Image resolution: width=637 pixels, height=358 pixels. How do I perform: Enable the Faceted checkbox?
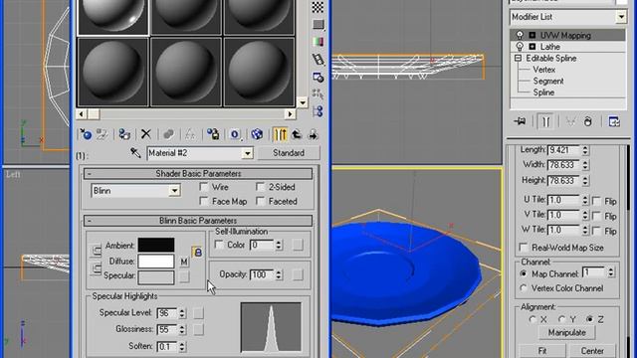click(261, 201)
